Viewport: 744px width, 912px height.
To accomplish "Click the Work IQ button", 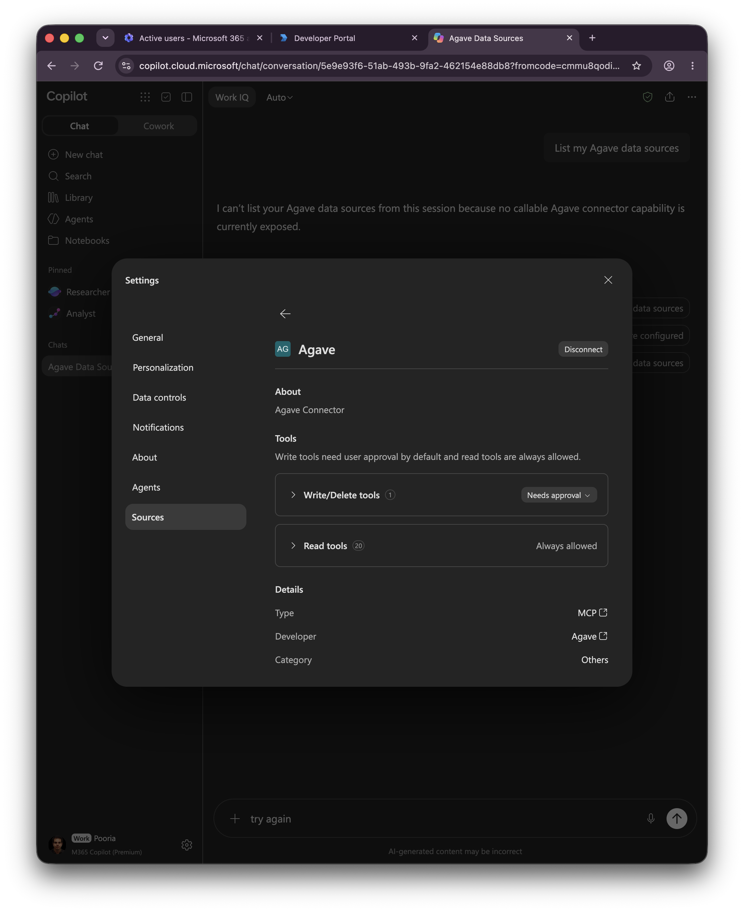I will coord(232,97).
